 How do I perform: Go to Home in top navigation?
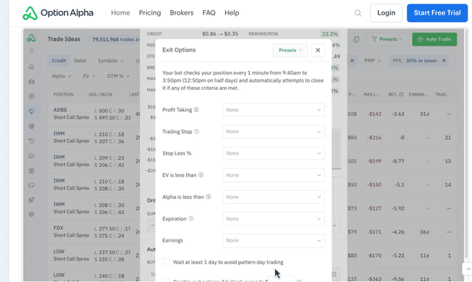[120, 13]
